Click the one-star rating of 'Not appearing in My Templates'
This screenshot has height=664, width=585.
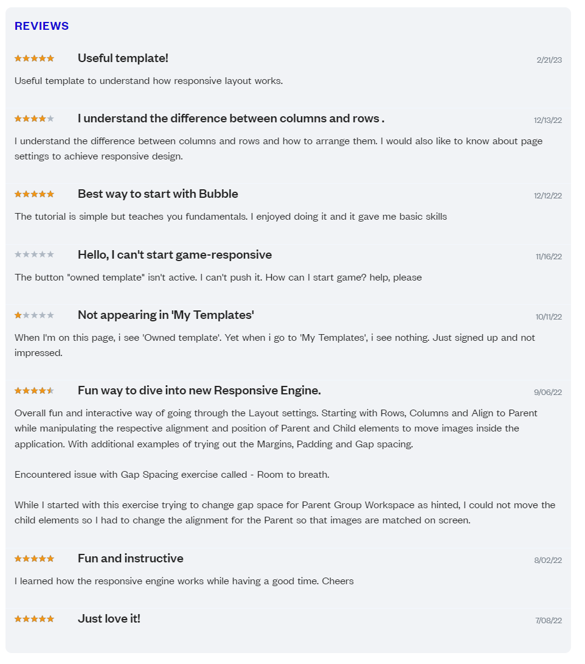[34, 315]
